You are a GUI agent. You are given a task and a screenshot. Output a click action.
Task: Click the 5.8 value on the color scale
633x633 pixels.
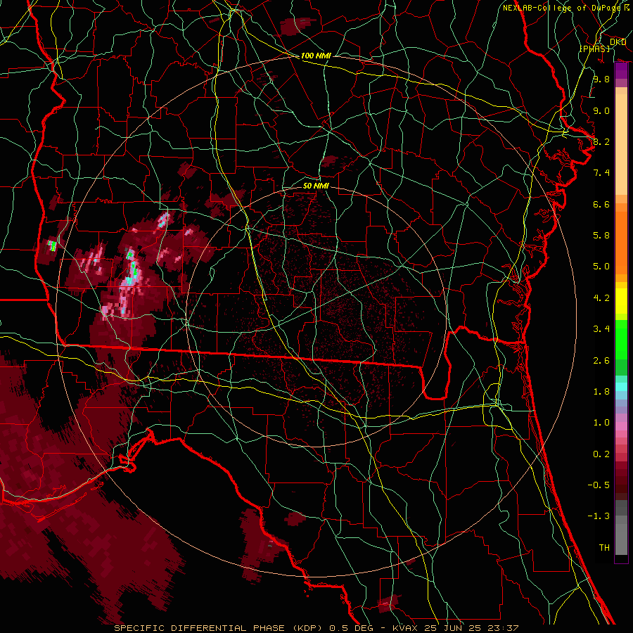click(x=601, y=236)
